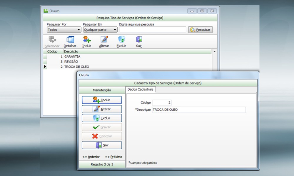Click the Incluir button in Manutenção panel
294x176 pixels.
tap(102, 100)
